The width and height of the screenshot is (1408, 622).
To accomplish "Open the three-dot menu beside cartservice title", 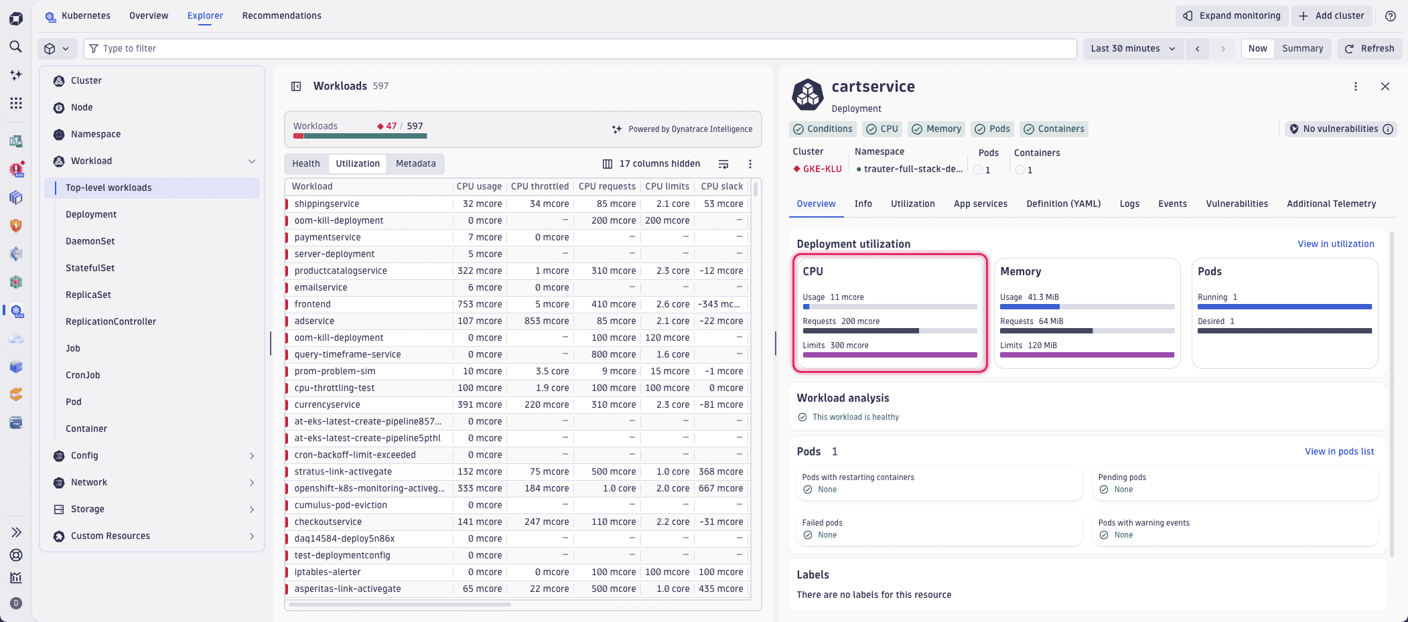I will [x=1355, y=86].
